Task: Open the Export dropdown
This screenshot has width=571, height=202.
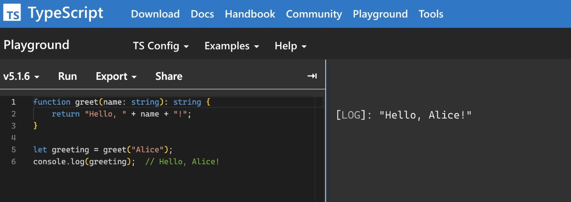Action: [x=116, y=76]
